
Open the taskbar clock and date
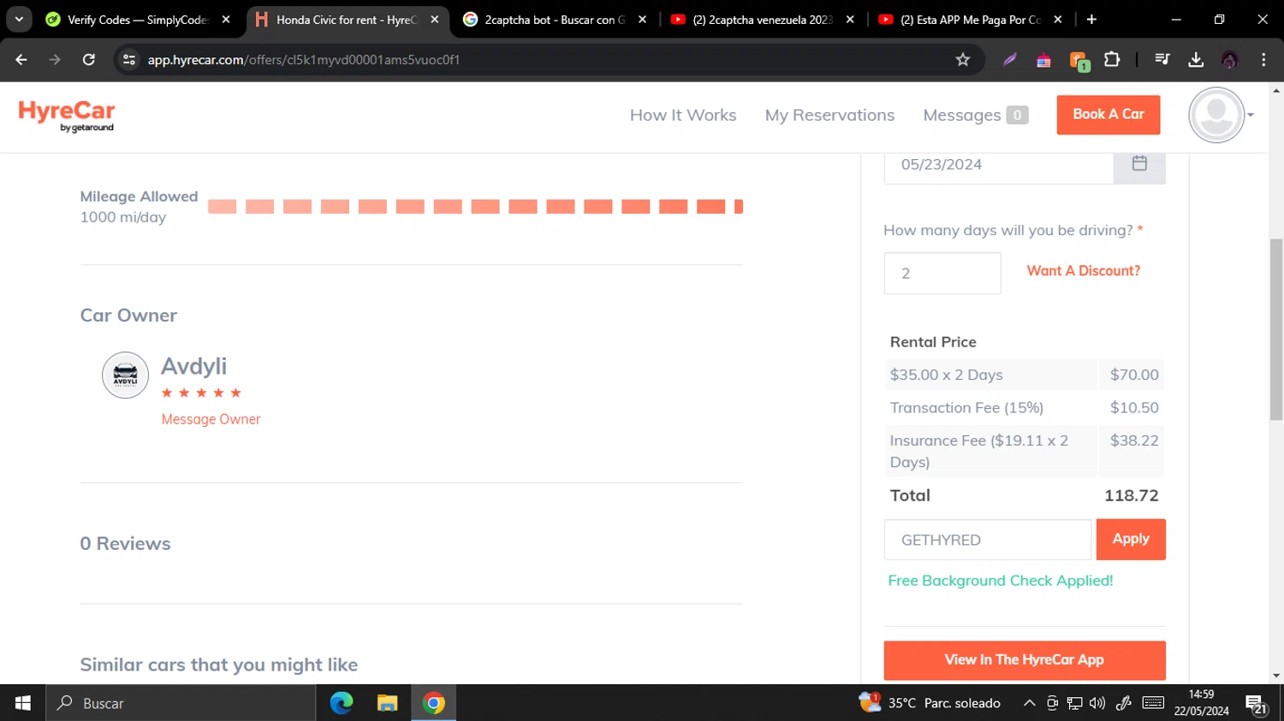click(x=1201, y=703)
